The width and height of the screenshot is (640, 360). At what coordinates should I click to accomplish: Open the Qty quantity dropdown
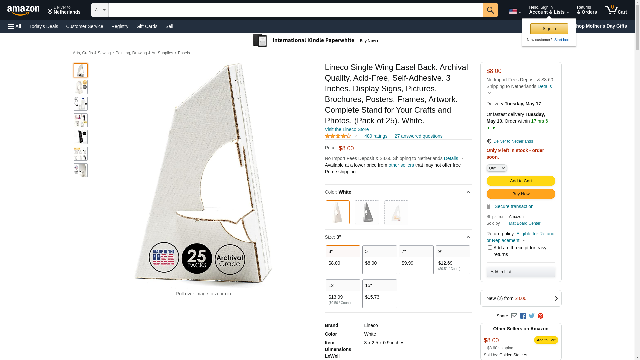[x=497, y=168]
